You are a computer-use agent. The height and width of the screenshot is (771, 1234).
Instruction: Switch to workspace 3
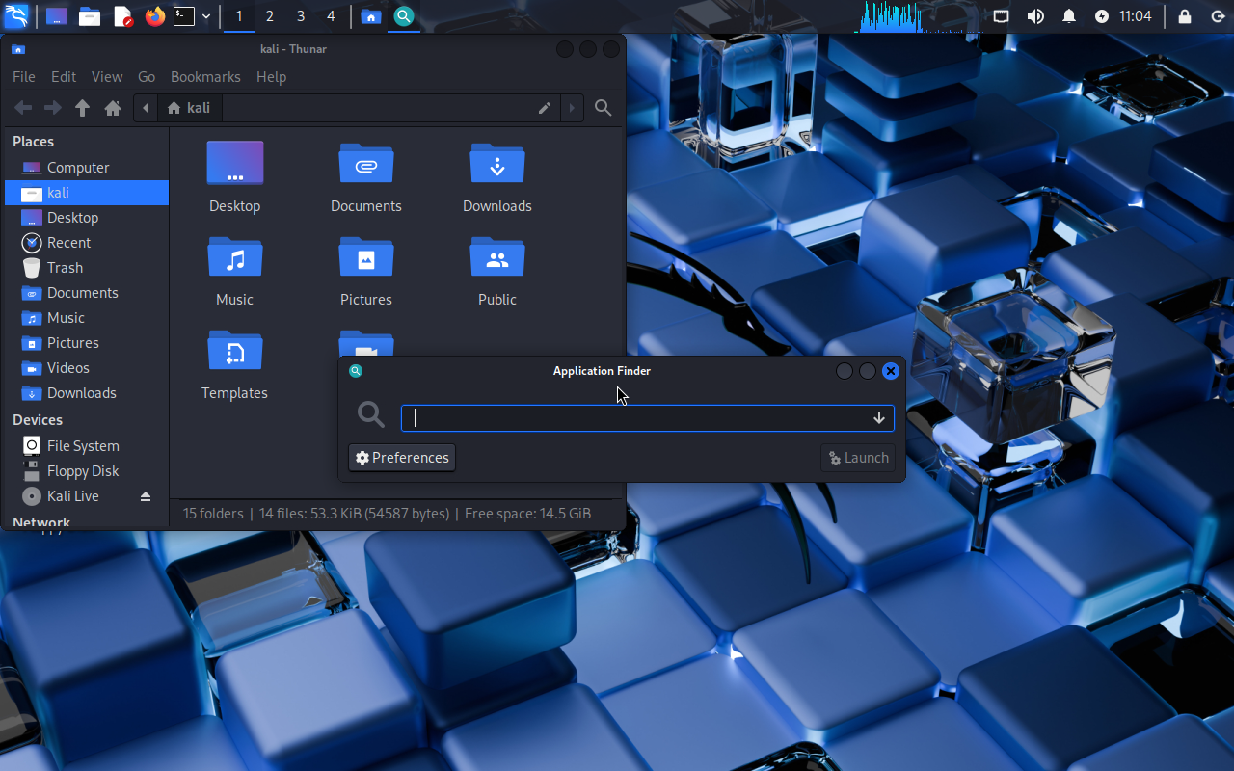pyautogui.click(x=301, y=16)
